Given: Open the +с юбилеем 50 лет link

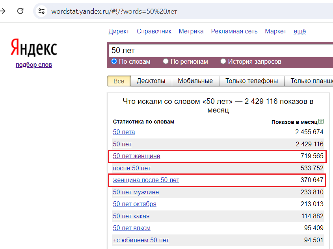Looking at the screenshot, I should [141, 240].
